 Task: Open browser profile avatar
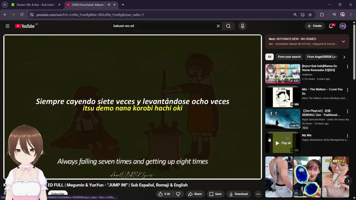click(x=343, y=15)
